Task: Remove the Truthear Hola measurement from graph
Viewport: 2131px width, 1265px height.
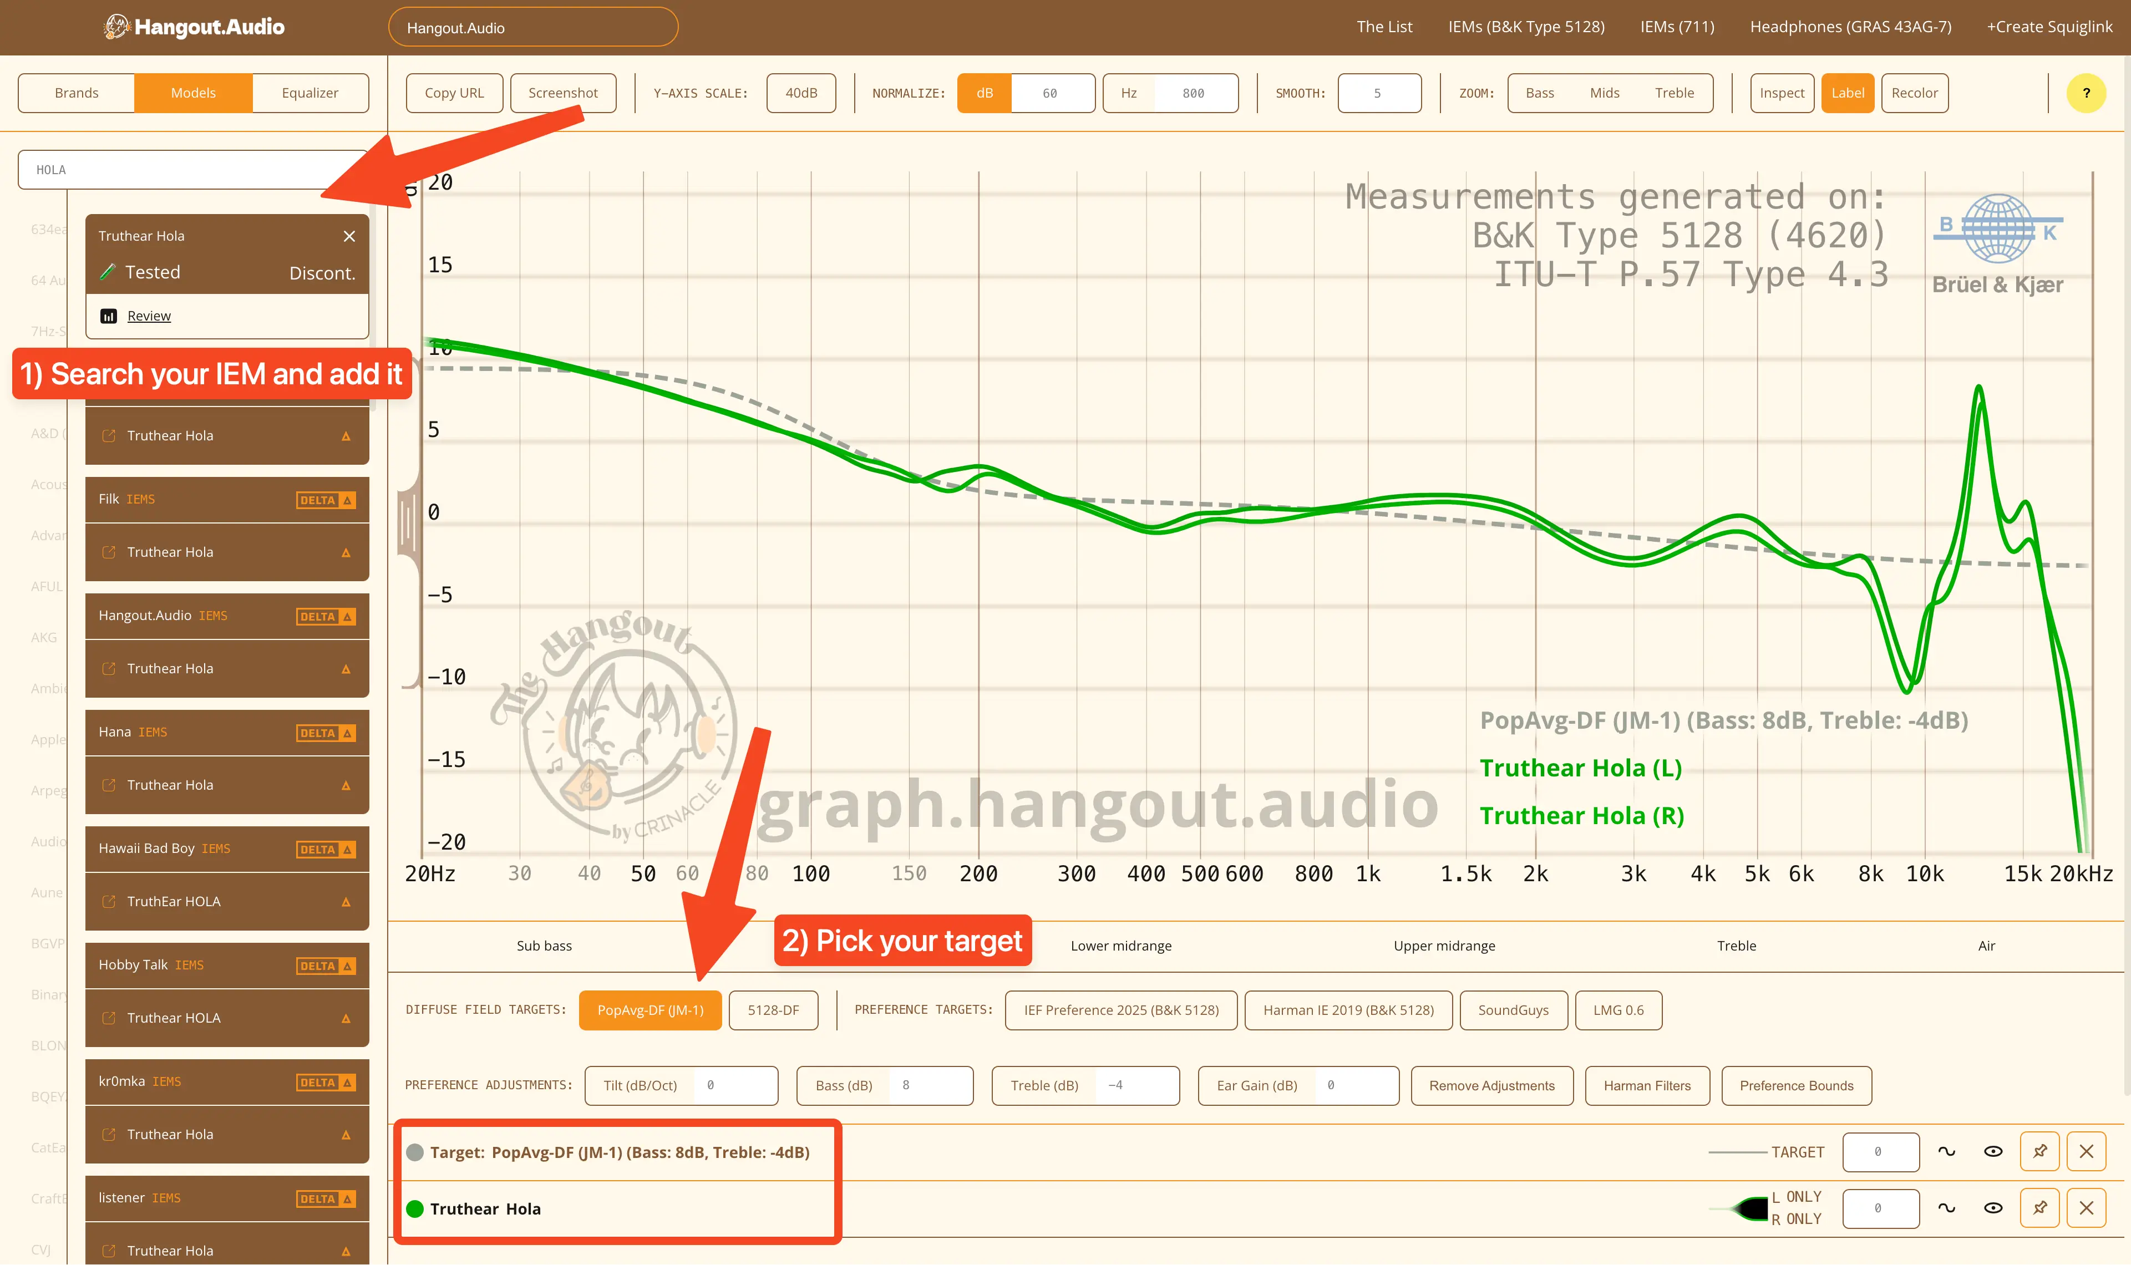Action: tap(2086, 1208)
